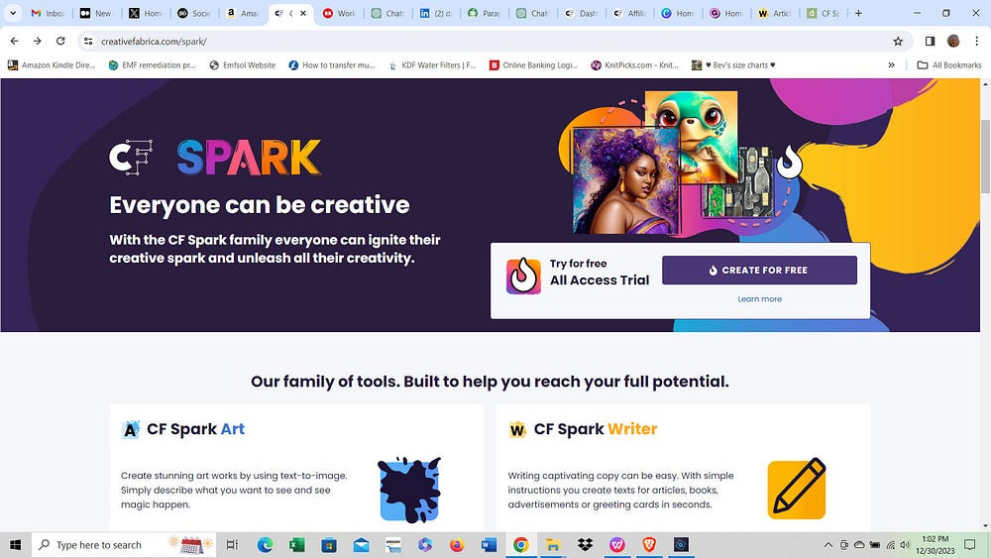This screenshot has height=558, width=991.
Task: Open Chrome's three-dot menu
Action: (976, 41)
